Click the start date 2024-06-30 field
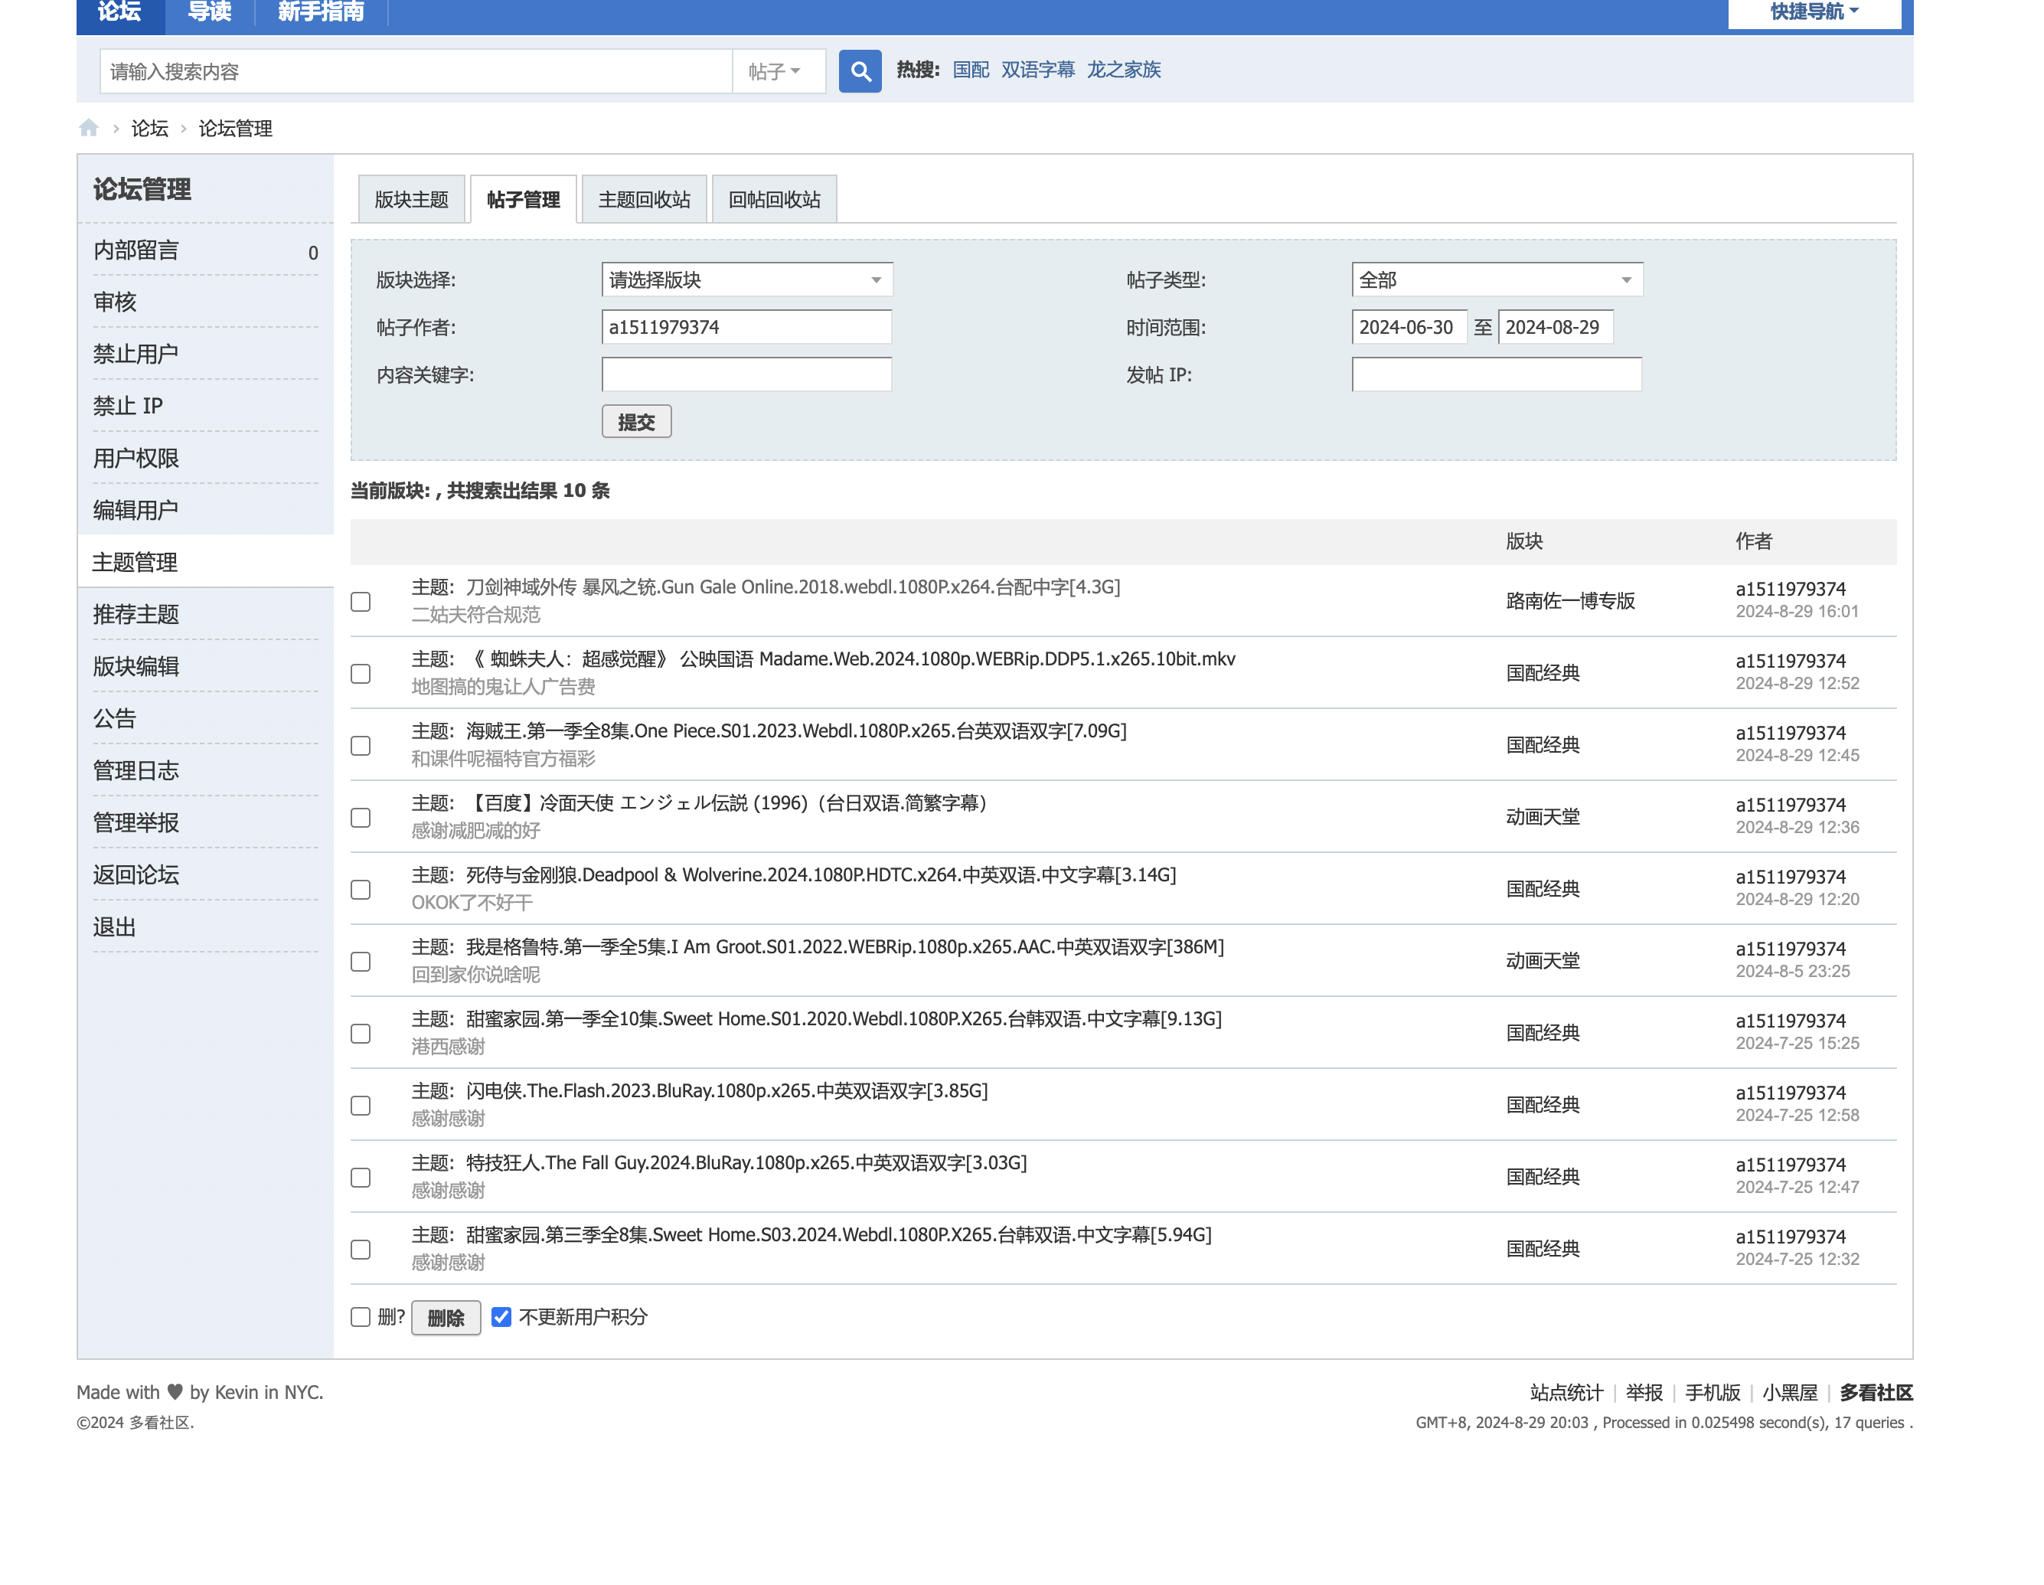Screen dimensions: 2044x1585 [x=1409, y=328]
